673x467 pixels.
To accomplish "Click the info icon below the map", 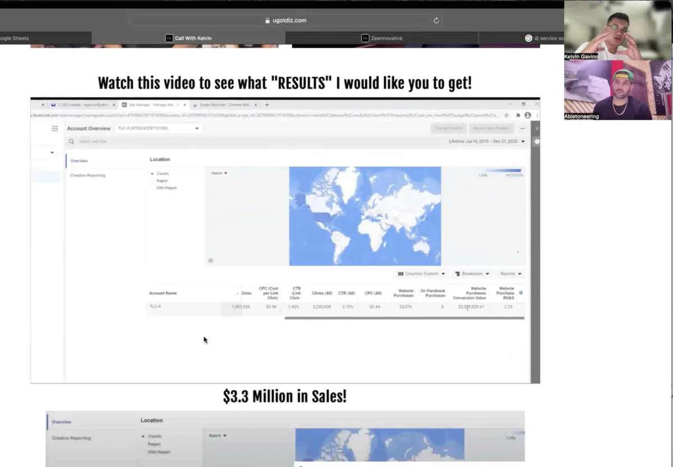I will pos(211,260).
